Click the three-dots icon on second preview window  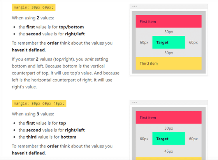pos(134,103)
